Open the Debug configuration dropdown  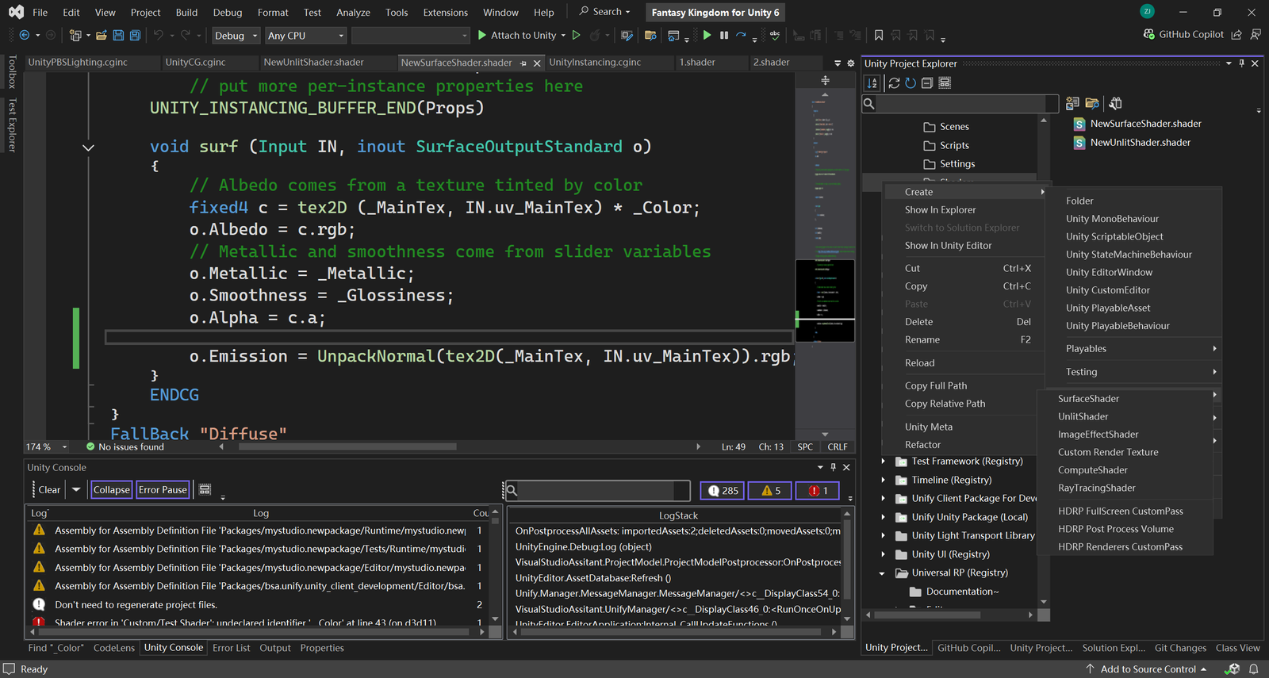[236, 36]
